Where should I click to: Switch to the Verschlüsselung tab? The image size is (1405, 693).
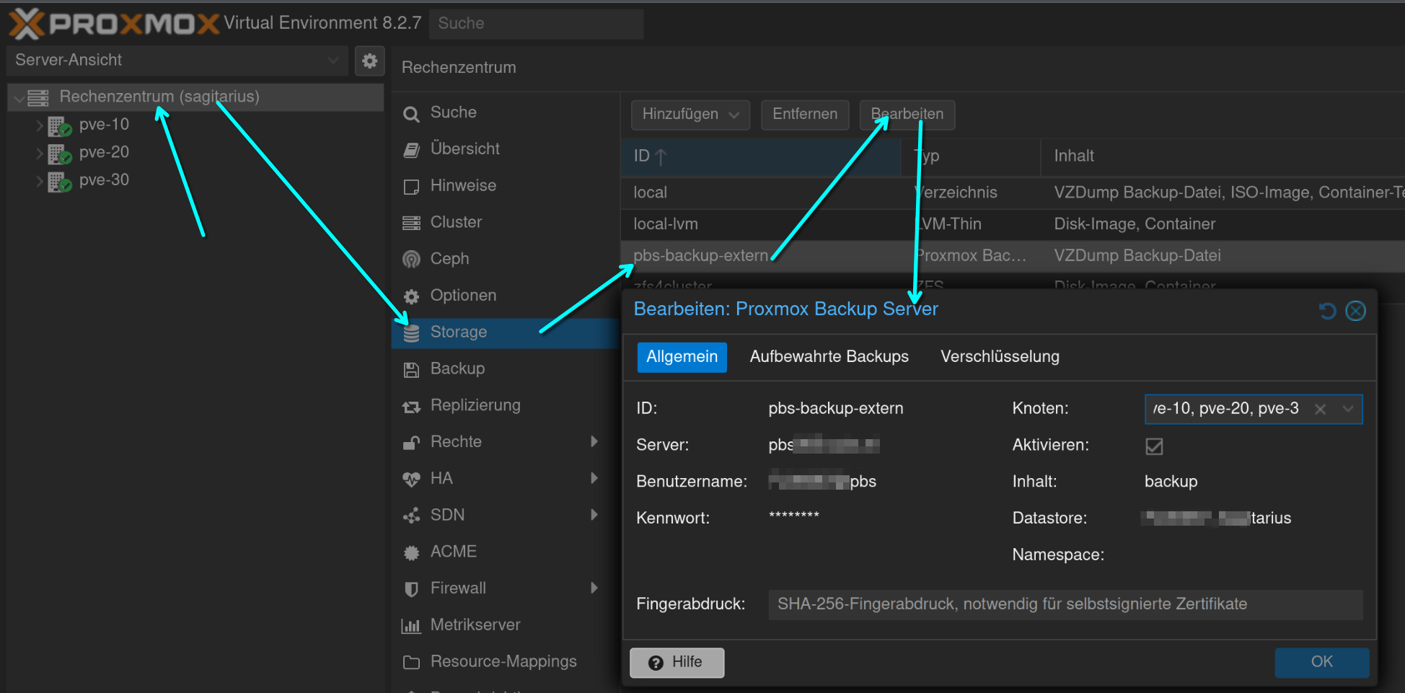pyautogui.click(x=1000, y=357)
